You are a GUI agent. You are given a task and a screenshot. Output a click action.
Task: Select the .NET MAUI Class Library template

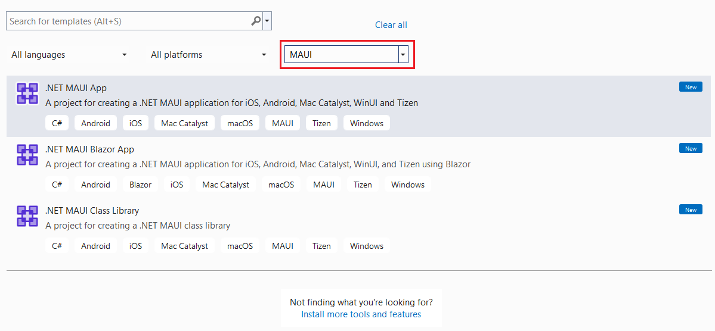click(x=358, y=229)
